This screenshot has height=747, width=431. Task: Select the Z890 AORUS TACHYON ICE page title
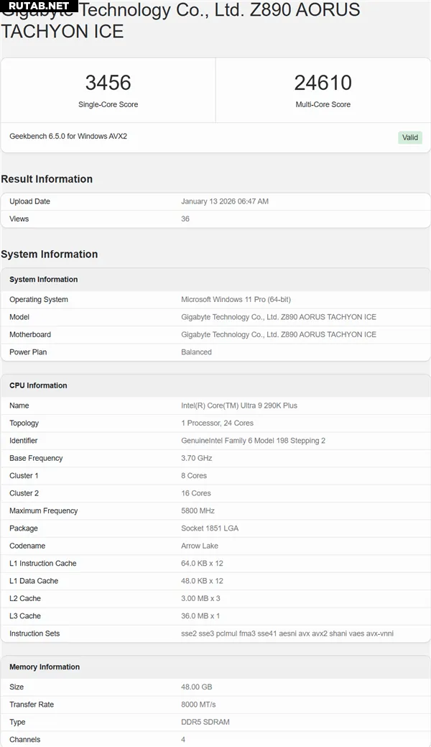pyautogui.click(x=180, y=22)
